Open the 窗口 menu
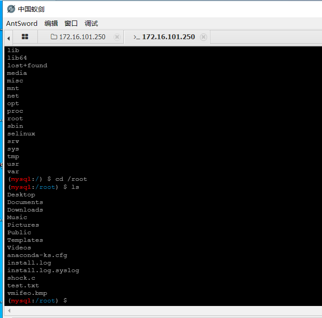The height and width of the screenshot is (318, 322). 71,24
